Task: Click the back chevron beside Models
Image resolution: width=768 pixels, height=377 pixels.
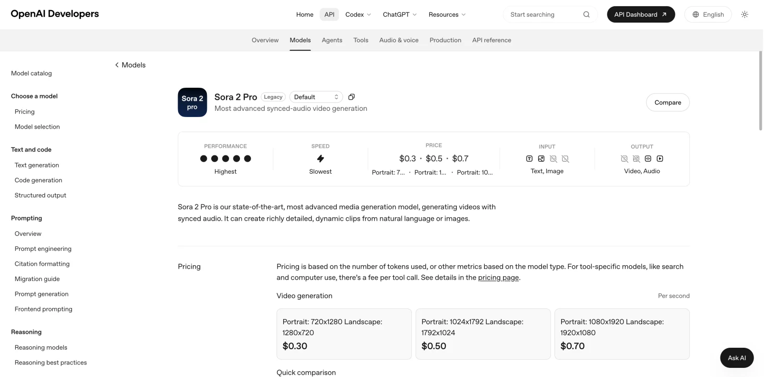Action: (117, 65)
